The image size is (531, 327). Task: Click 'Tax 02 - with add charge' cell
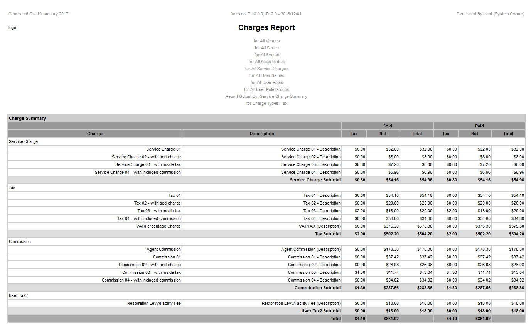(95, 203)
